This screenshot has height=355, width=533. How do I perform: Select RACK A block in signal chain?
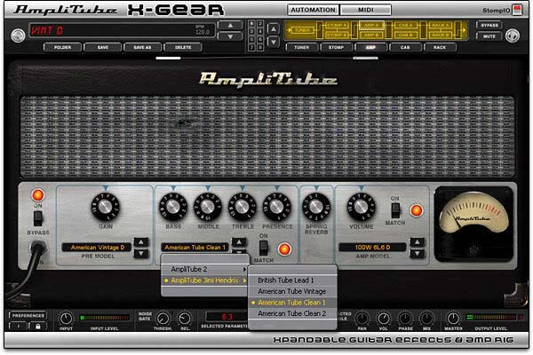441,25
